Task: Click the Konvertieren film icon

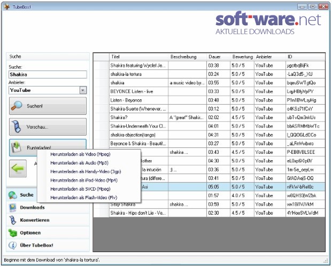Action: 13,220
